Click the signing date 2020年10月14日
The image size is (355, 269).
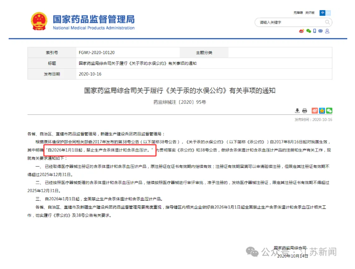click(x=293, y=256)
